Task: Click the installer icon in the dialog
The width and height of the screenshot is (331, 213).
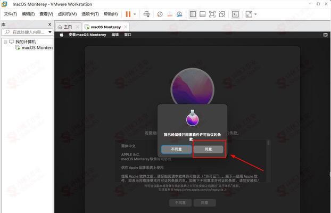Action: coord(192,118)
